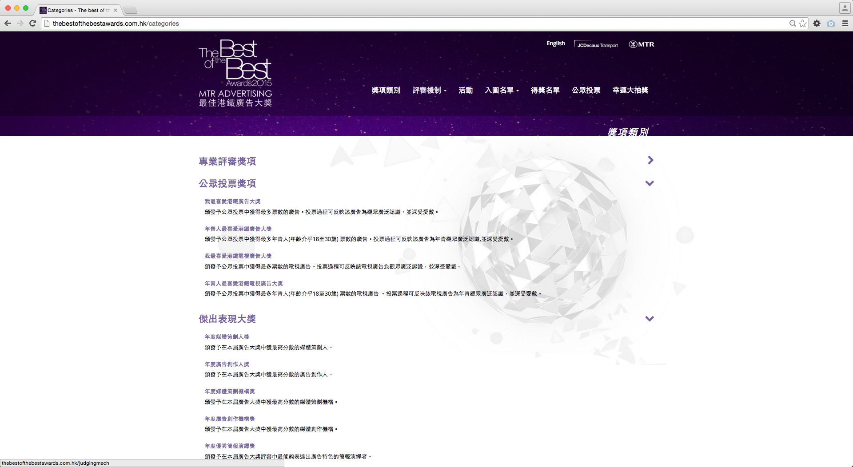Viewport: 853px width, 467px height.
Task: Open the MTR logo link
Action: 641,44
